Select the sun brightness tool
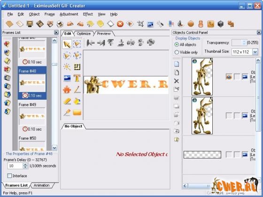 (x=67, y=67)
